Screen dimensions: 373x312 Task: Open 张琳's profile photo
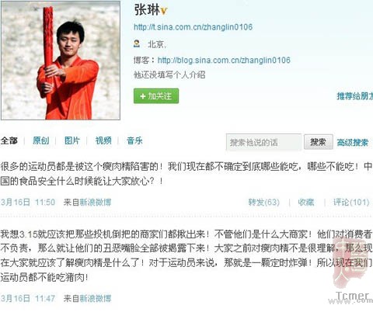coord(61,61)
